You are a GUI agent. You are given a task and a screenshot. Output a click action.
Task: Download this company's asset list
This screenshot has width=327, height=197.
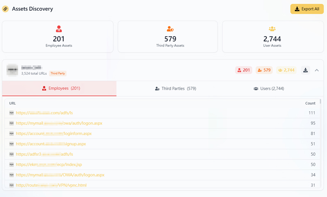305,70
